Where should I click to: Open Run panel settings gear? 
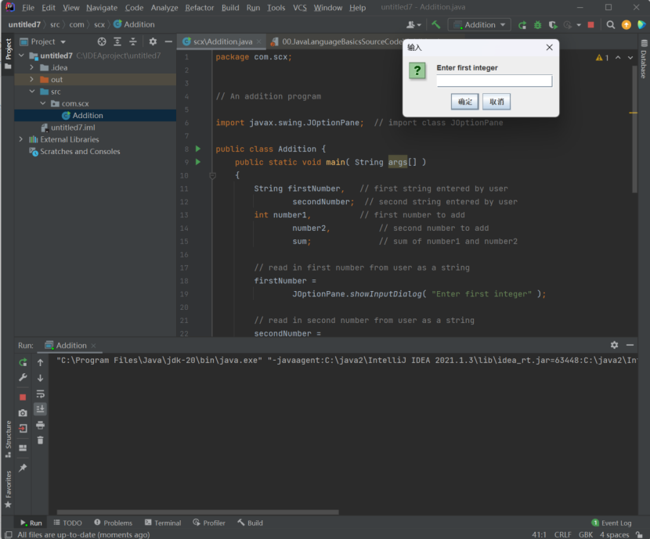point(614,345)
